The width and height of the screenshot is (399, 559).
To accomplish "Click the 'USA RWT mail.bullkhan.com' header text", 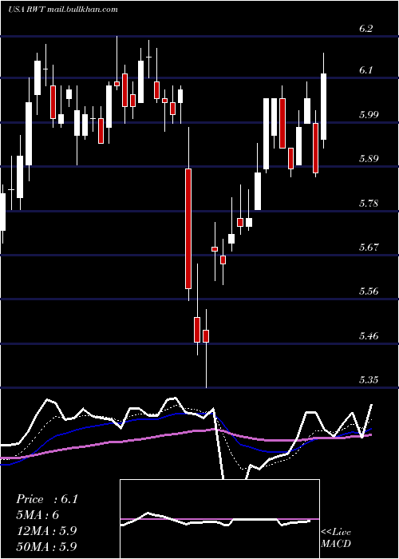I will pyautogui.click(x=63, y=10).
